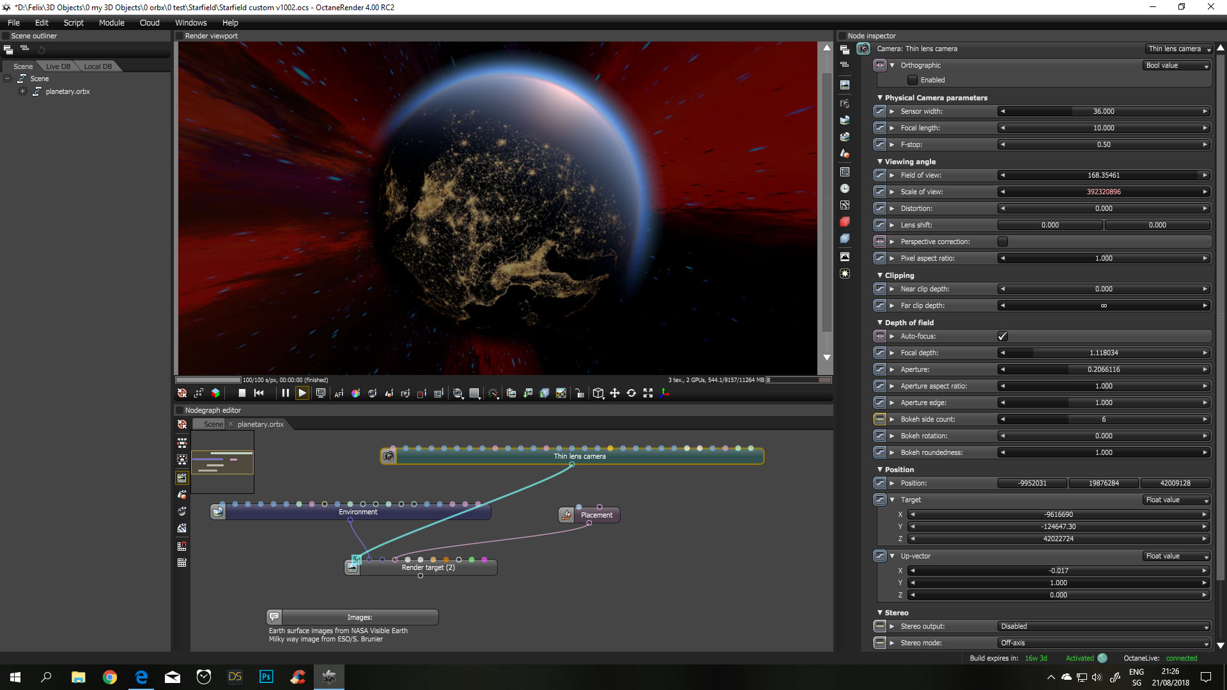Open the Stereo output dropdown
1227x690 pixels.
tap(1104, 626)
